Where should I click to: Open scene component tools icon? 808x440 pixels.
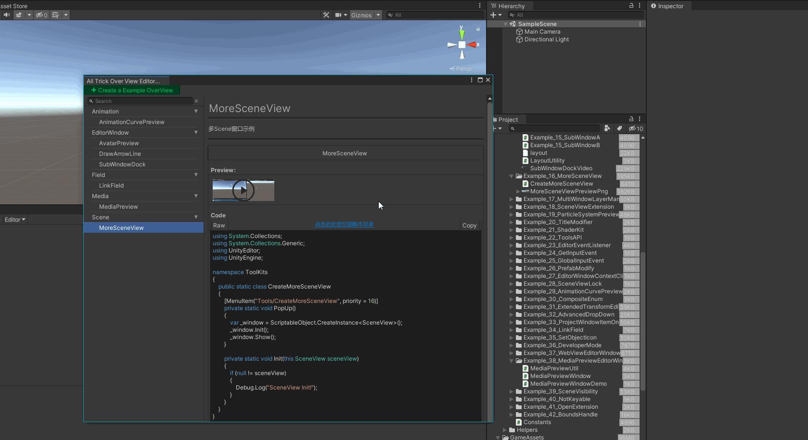(326, 15)
